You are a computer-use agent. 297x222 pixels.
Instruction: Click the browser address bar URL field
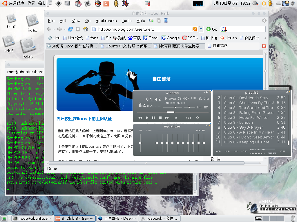coord(144,29)
